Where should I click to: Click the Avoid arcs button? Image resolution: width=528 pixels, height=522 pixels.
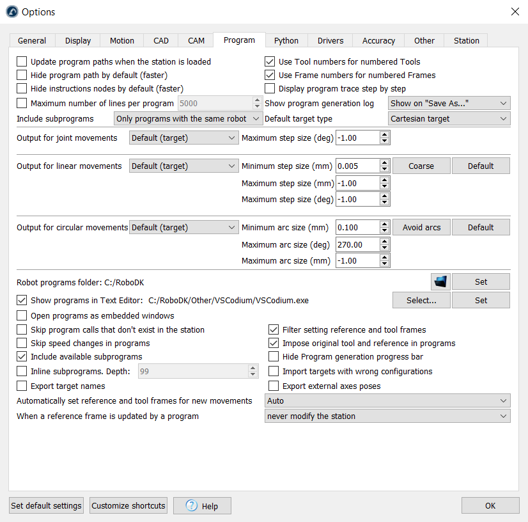tap(421, 228)
